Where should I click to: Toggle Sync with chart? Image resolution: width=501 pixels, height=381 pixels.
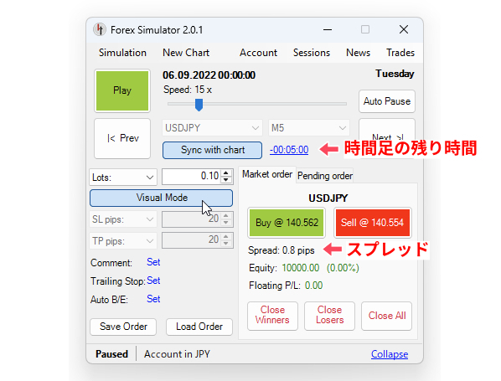tap(212, 150)
